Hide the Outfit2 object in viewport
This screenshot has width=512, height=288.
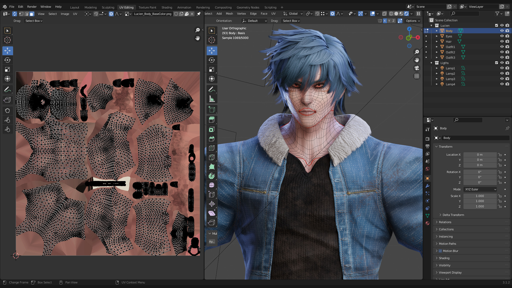(502, 52)
